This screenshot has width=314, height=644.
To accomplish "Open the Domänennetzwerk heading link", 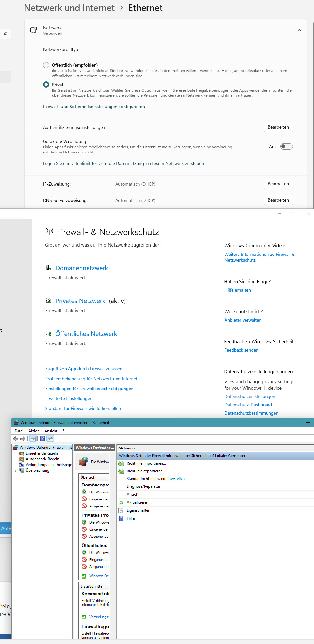I will pos(82,268).
